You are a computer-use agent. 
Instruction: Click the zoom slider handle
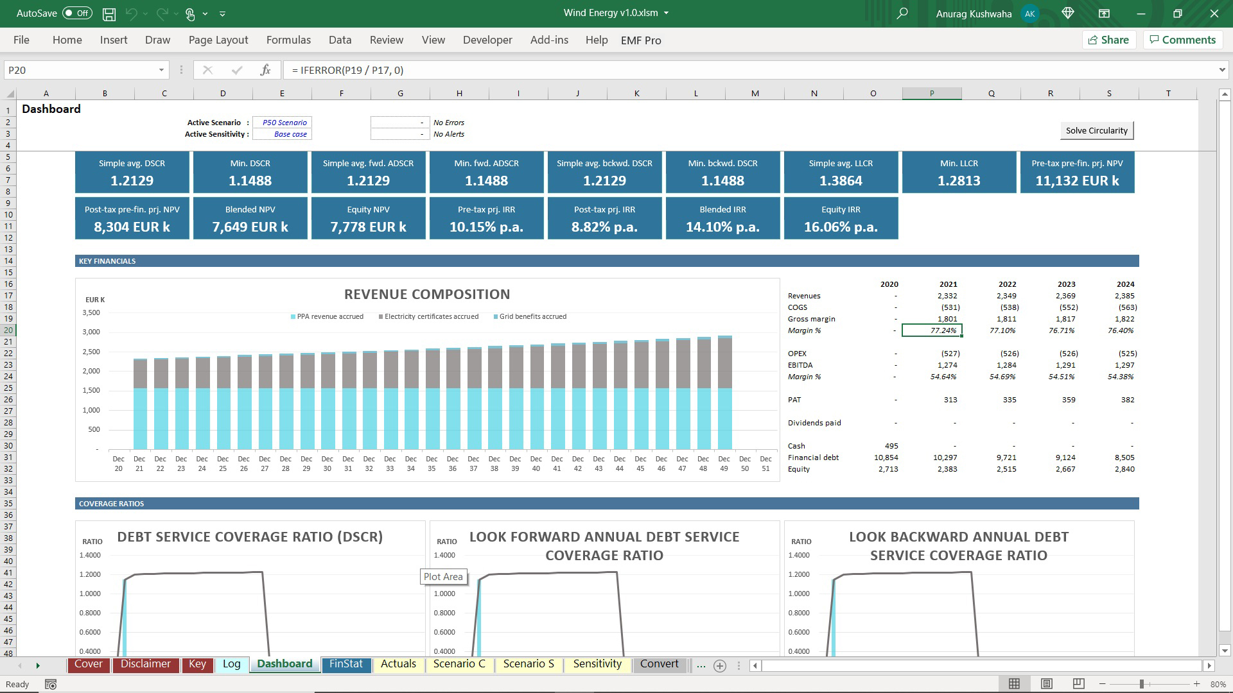tap(1142, 684)
